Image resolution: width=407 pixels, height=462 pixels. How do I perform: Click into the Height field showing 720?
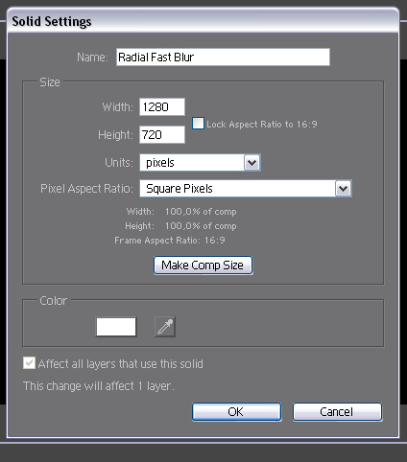[162, 134]
